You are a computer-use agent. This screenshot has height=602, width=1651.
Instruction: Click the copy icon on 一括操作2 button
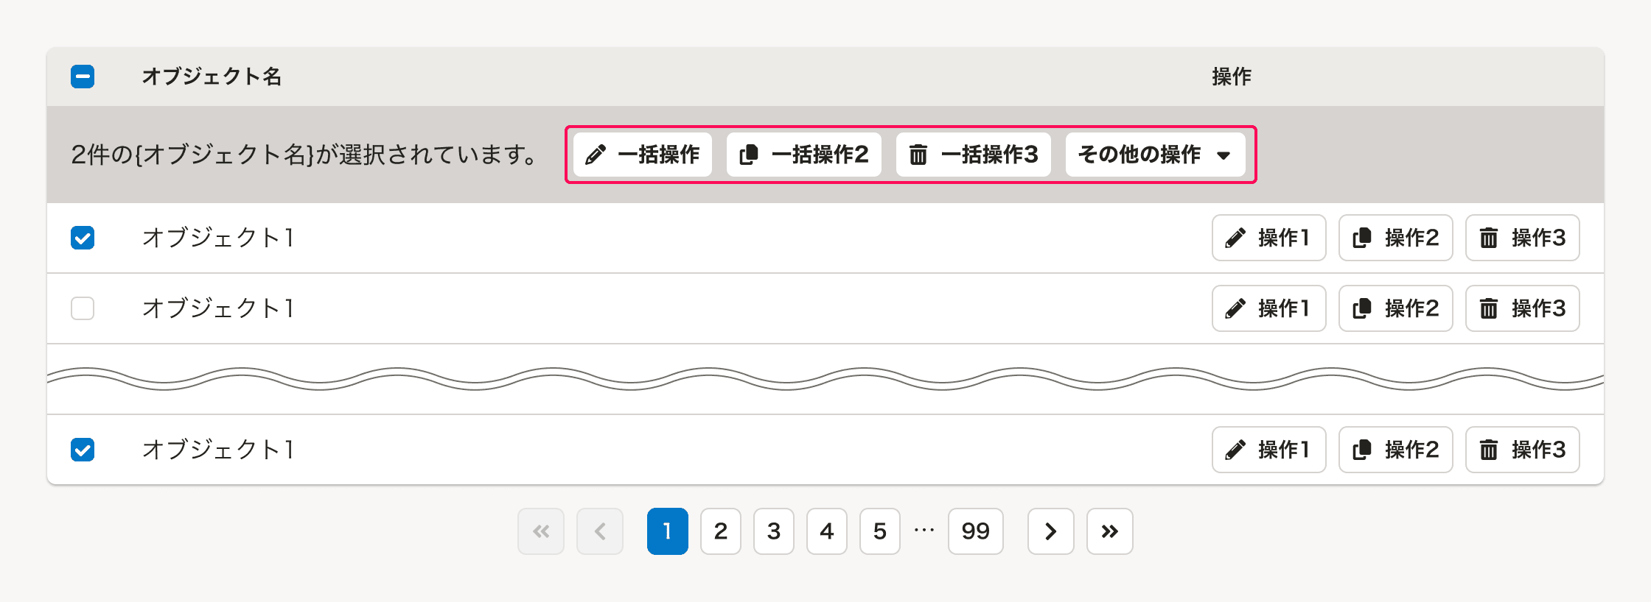749,155
